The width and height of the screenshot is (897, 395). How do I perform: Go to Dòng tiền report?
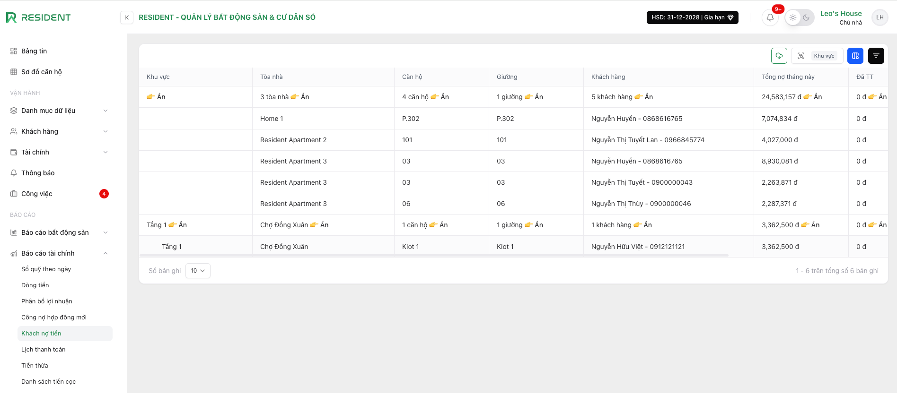pyautogui.click(x=35, y=285)
